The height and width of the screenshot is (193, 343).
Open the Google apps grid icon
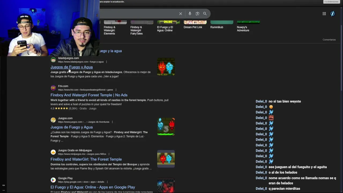(324, 14)
